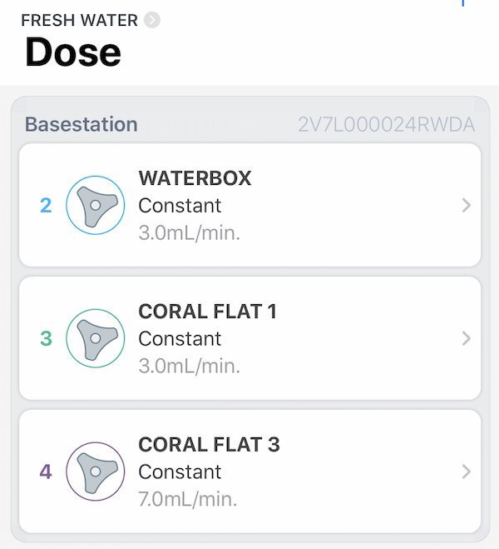
Task: Expand the WATERBOX row chevron
Action: pyautogui.click(x=467, y=205)
